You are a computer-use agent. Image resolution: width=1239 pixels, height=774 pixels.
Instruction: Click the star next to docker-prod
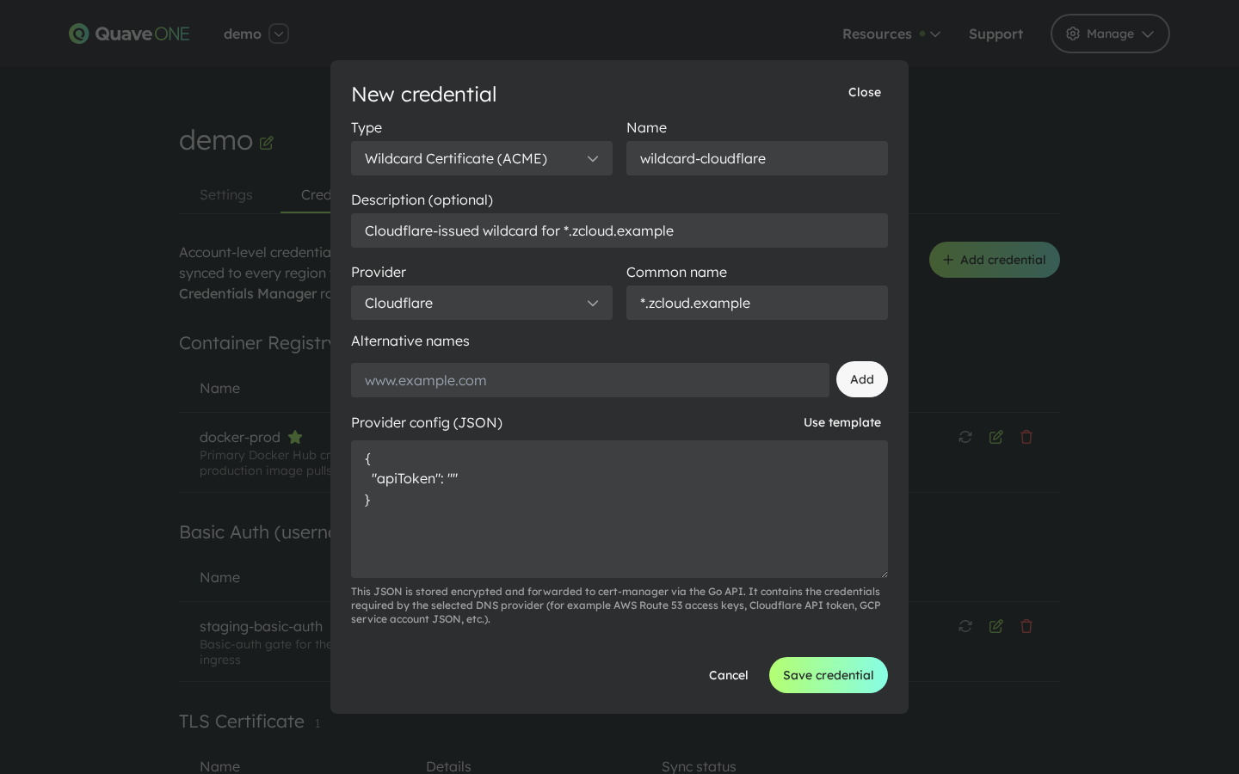coord(295,437)
